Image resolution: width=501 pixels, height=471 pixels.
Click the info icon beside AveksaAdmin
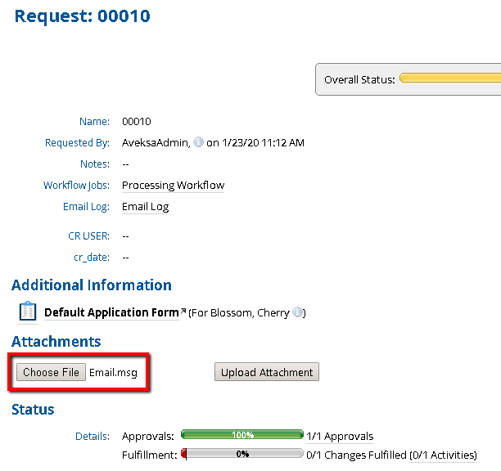198,142
